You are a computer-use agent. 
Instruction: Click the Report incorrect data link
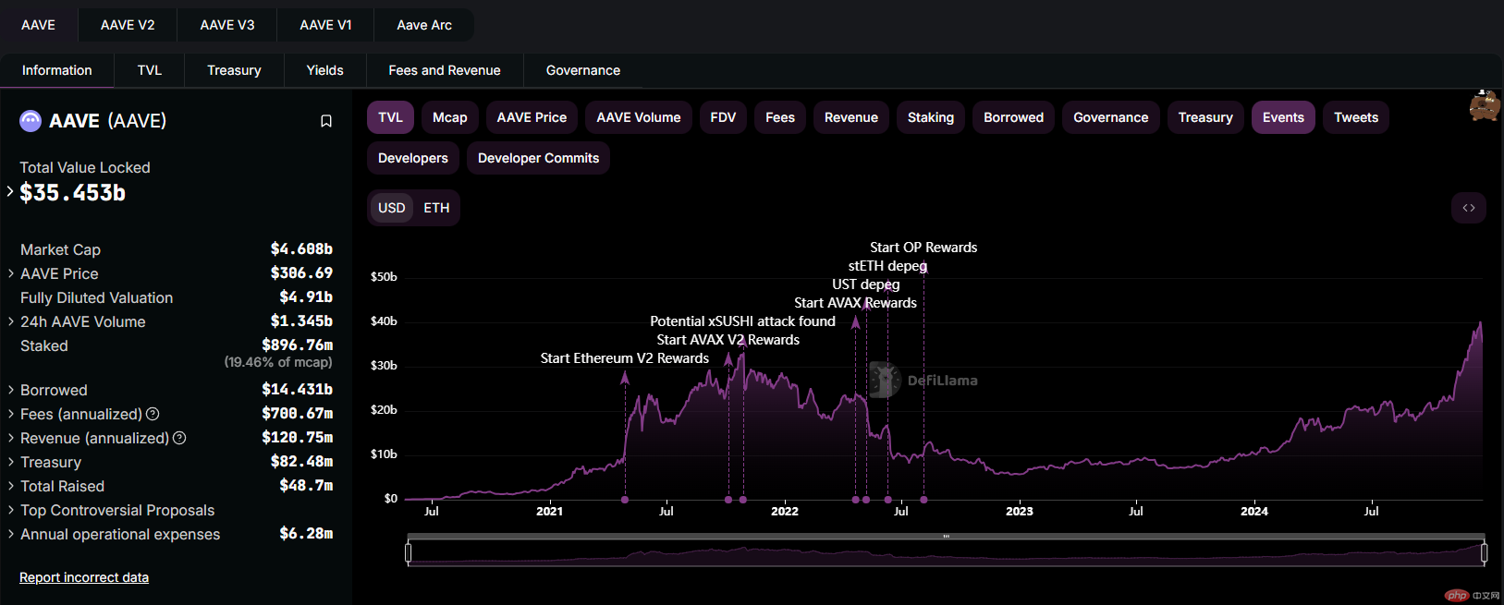[84, 577]
